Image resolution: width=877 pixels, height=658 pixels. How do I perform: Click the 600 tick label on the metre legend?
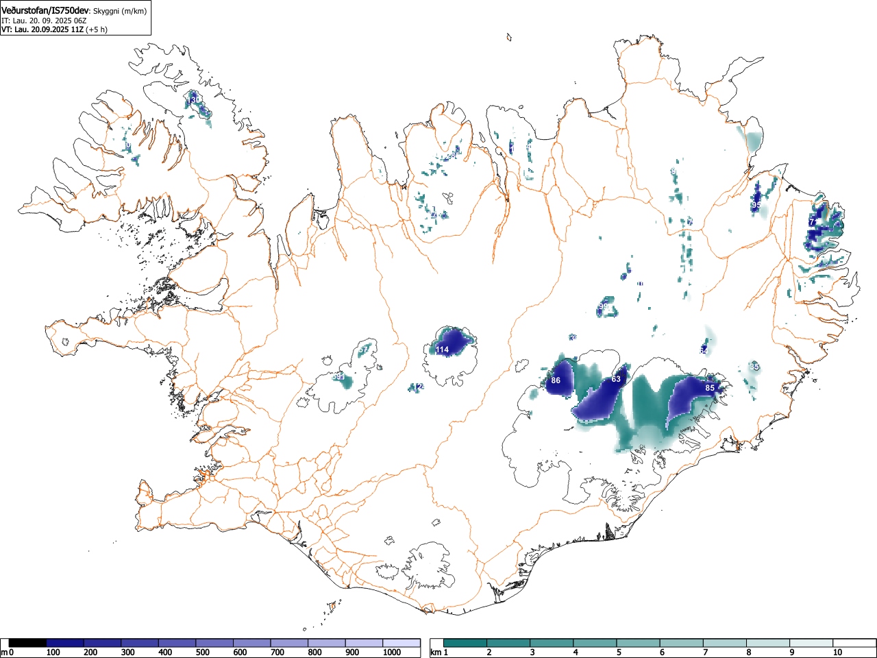click(240, 653)
